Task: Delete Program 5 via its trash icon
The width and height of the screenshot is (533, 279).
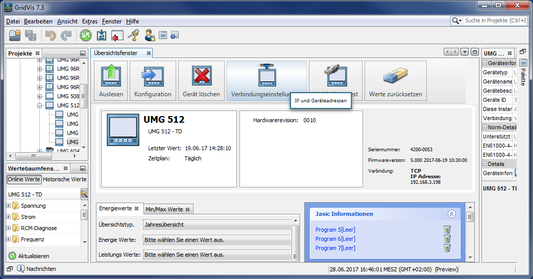Action: click(447, 230)
